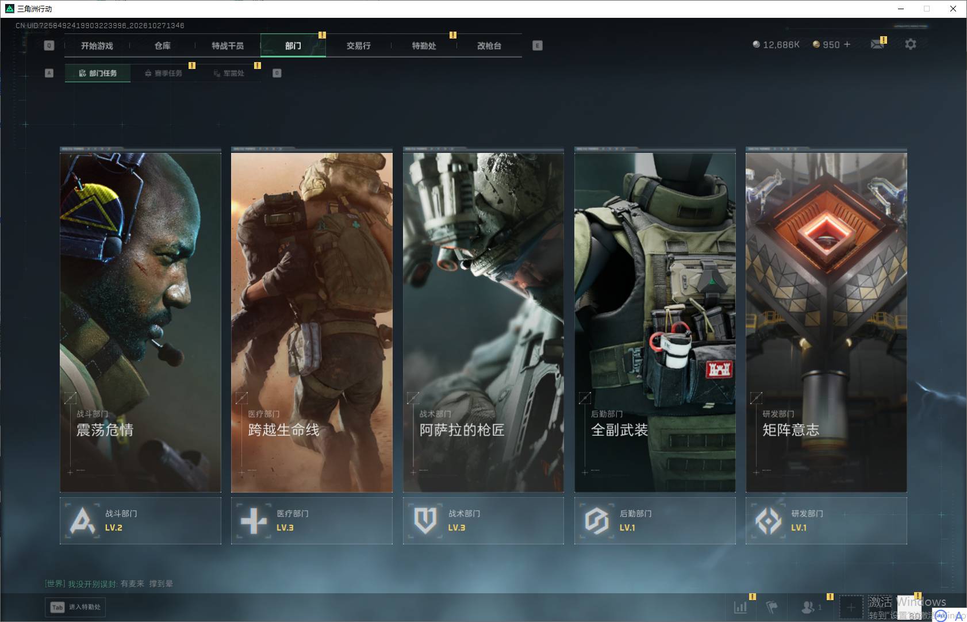Switch to the 赛季任务 sub-tab
The image size is (967, 622).
click(x=163, y=73)
